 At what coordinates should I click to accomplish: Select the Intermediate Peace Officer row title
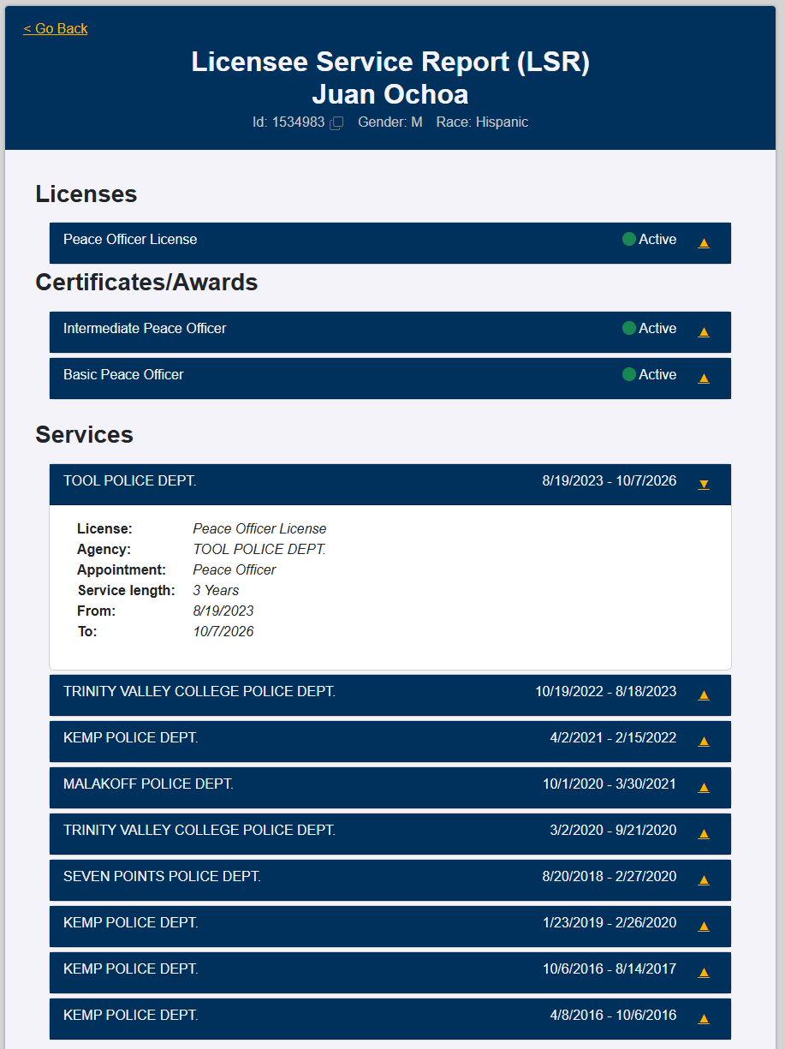[145, 328]
